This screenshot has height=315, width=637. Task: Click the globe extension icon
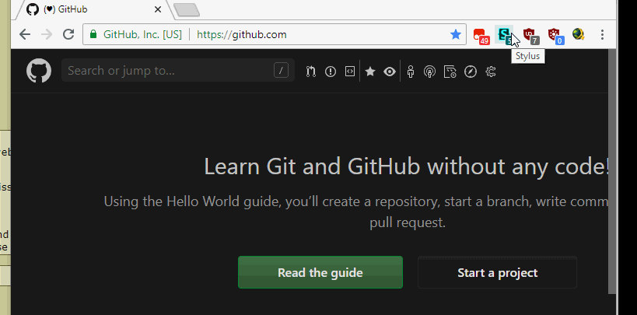579,34
